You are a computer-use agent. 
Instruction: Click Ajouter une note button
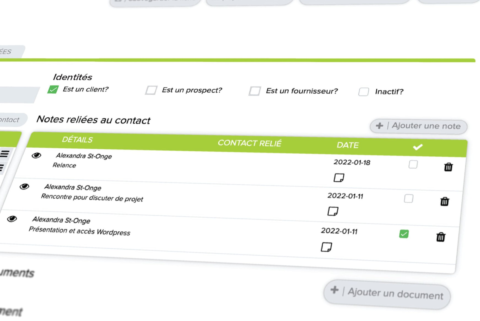[x=418, y=126]
